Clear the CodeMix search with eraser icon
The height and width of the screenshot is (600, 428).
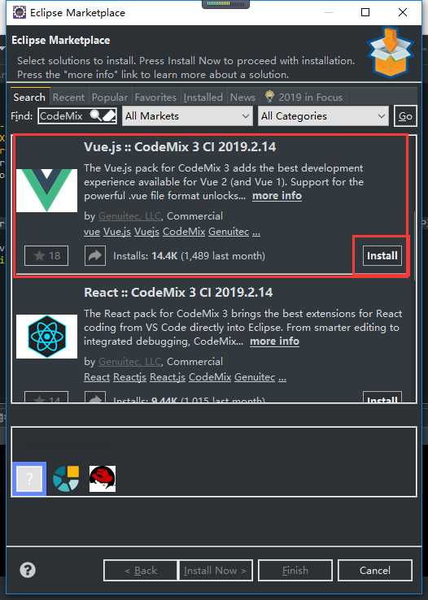click(109, 115)
